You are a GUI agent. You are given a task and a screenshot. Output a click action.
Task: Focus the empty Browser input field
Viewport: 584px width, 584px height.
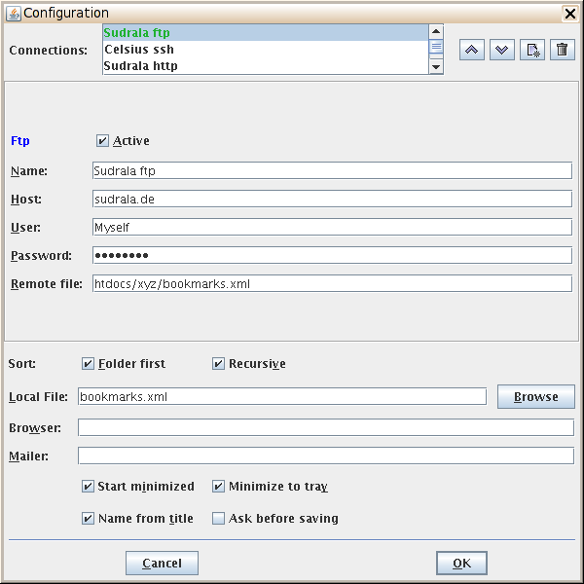tap(325, 428)
